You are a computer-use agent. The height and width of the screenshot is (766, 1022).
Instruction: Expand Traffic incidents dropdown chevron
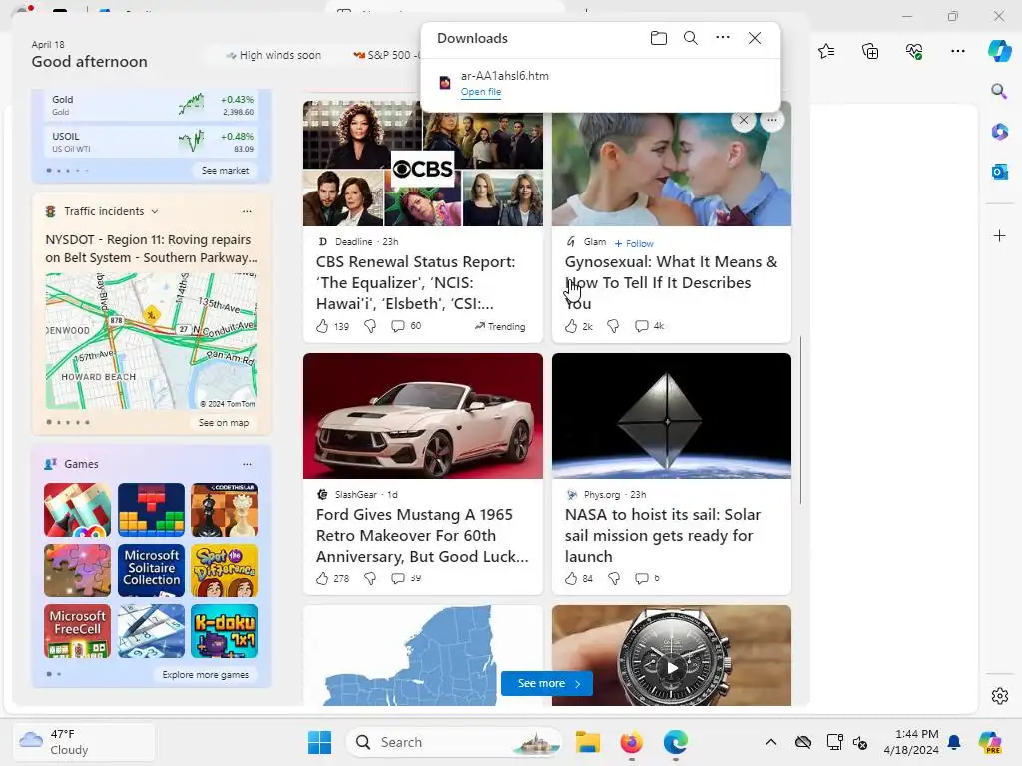point(155,211)
